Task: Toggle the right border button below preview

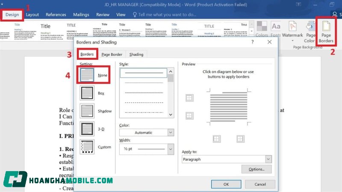Action: 240,139
